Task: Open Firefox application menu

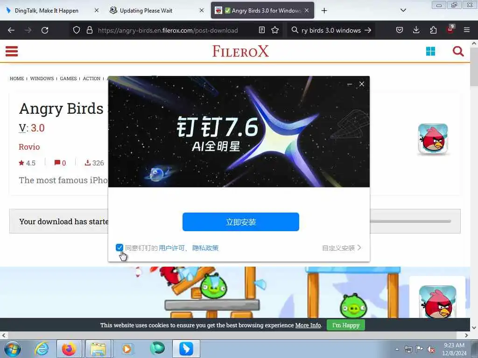Action: coord(467,30)
